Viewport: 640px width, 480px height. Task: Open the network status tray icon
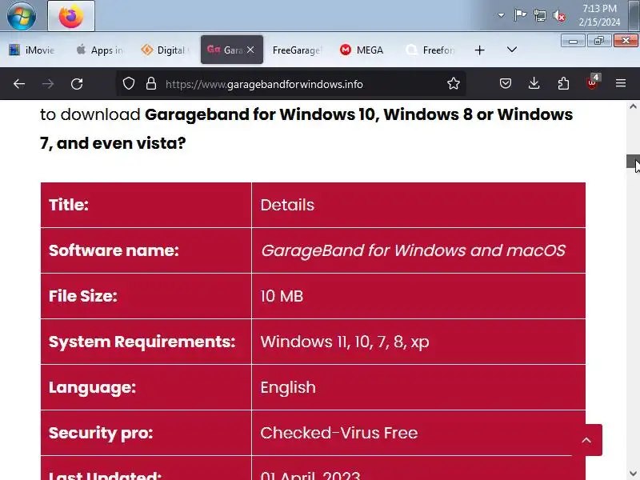click(540, 15)
